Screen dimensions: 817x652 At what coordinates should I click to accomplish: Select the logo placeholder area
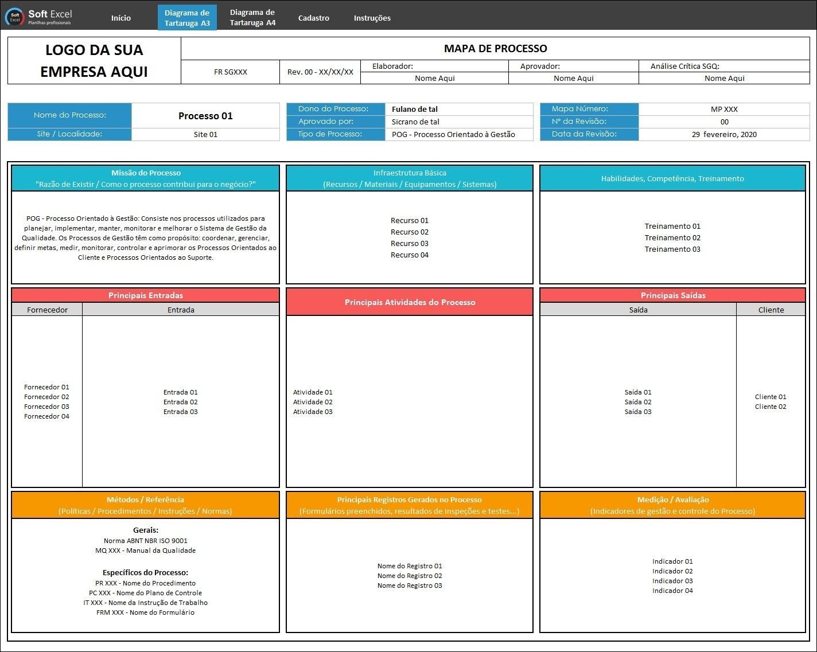pyautogui.click(x=94, y=61)
